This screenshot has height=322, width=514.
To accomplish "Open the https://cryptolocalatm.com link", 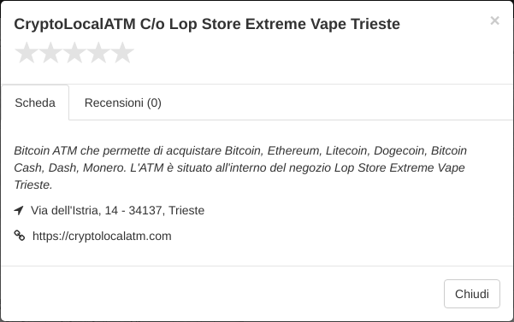I will [x=102, y=236].
